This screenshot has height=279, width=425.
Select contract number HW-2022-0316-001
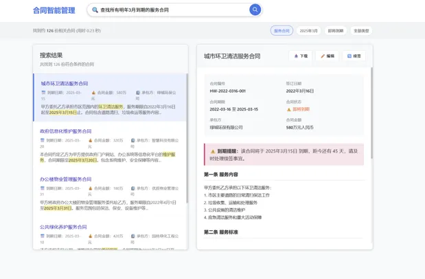point(228,91)
